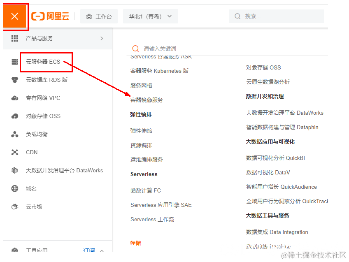Open 容器服务 Kubernetes 版 link
This screenshot has width=349, height=262.
coord(159,71)
